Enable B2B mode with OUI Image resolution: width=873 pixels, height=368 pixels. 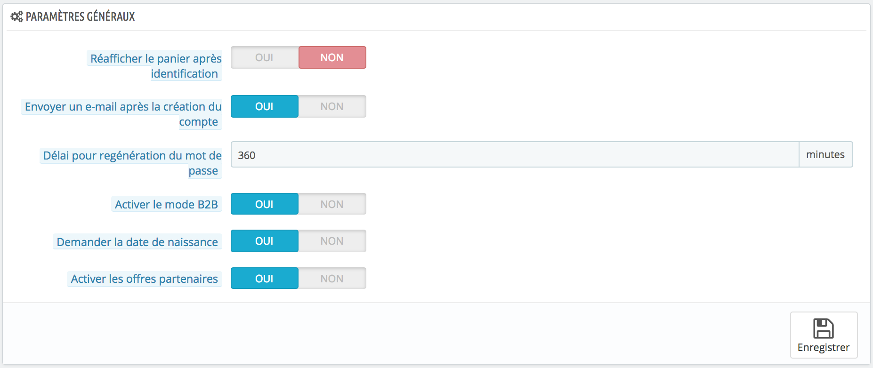265,204
